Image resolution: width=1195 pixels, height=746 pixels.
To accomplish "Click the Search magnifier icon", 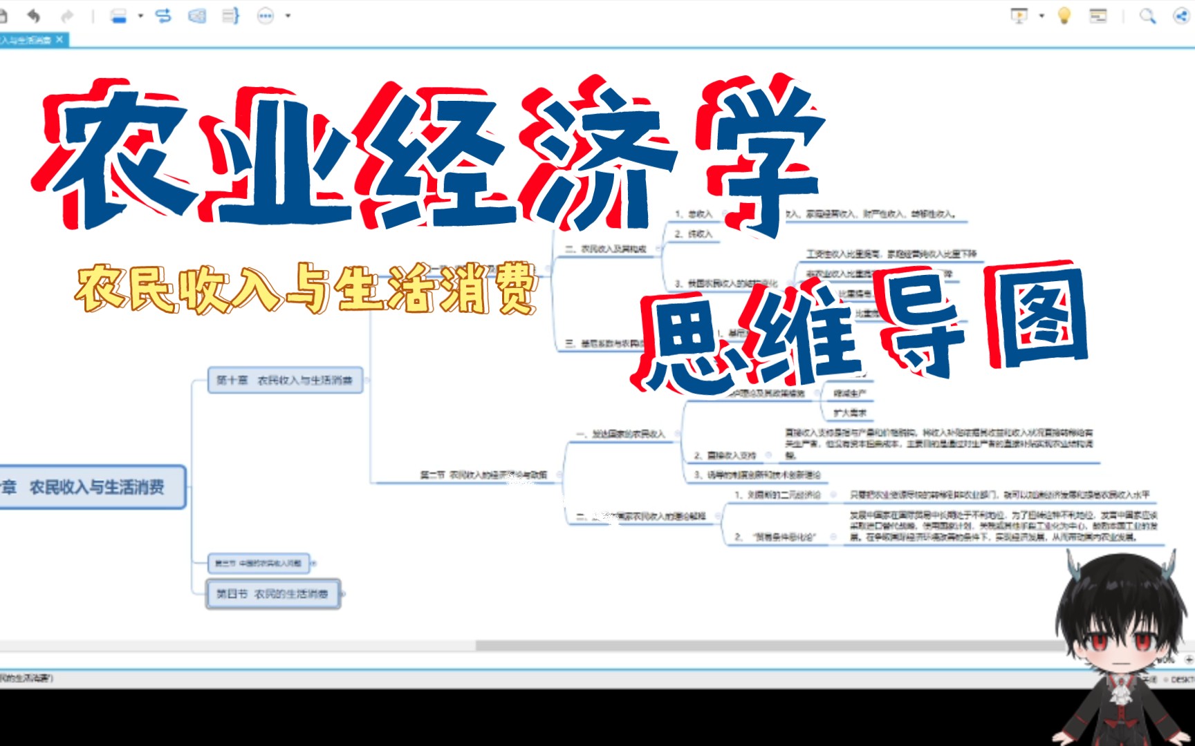I will pos(1147,16).
